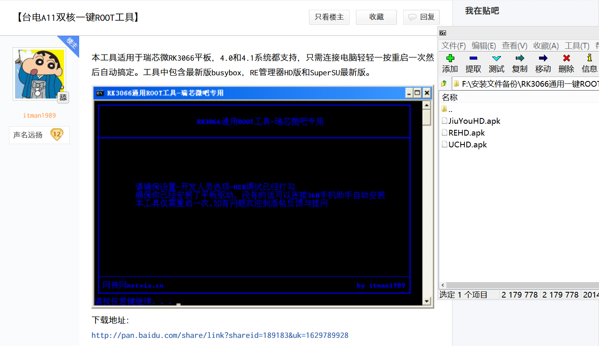Open the pan.baidu.com download link
Screen dimensions: 599x346
point(220,335)
